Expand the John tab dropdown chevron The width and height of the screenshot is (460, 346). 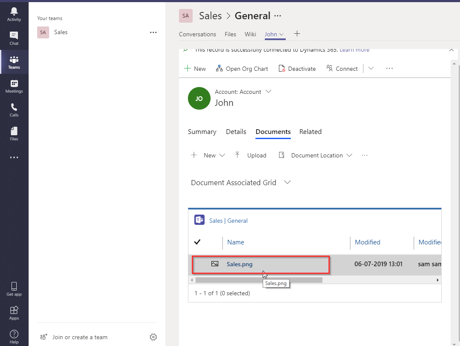281,34
